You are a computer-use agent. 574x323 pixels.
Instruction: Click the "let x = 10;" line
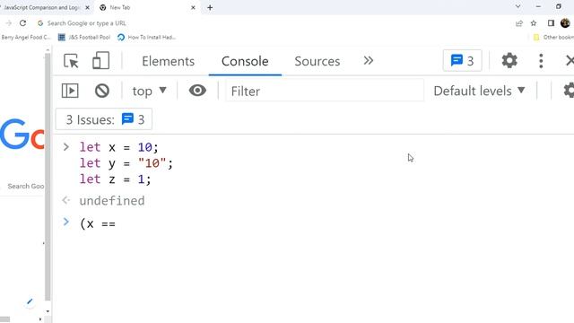(119, 147)
